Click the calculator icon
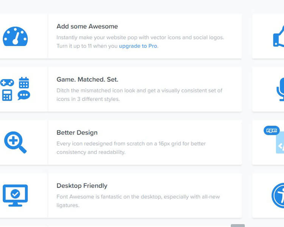Image resolution: width=284 pixels, height=227 pixels. pyautogui.click(x=7, y=95)
